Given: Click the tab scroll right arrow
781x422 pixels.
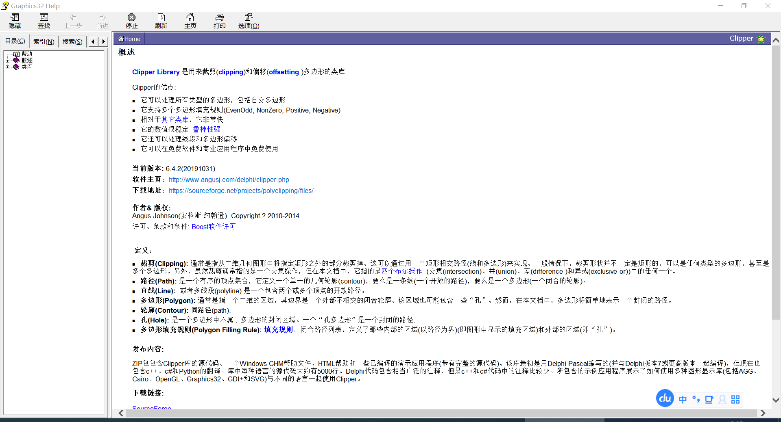Looking at the screenshot, I should click(x=103, y=41).
